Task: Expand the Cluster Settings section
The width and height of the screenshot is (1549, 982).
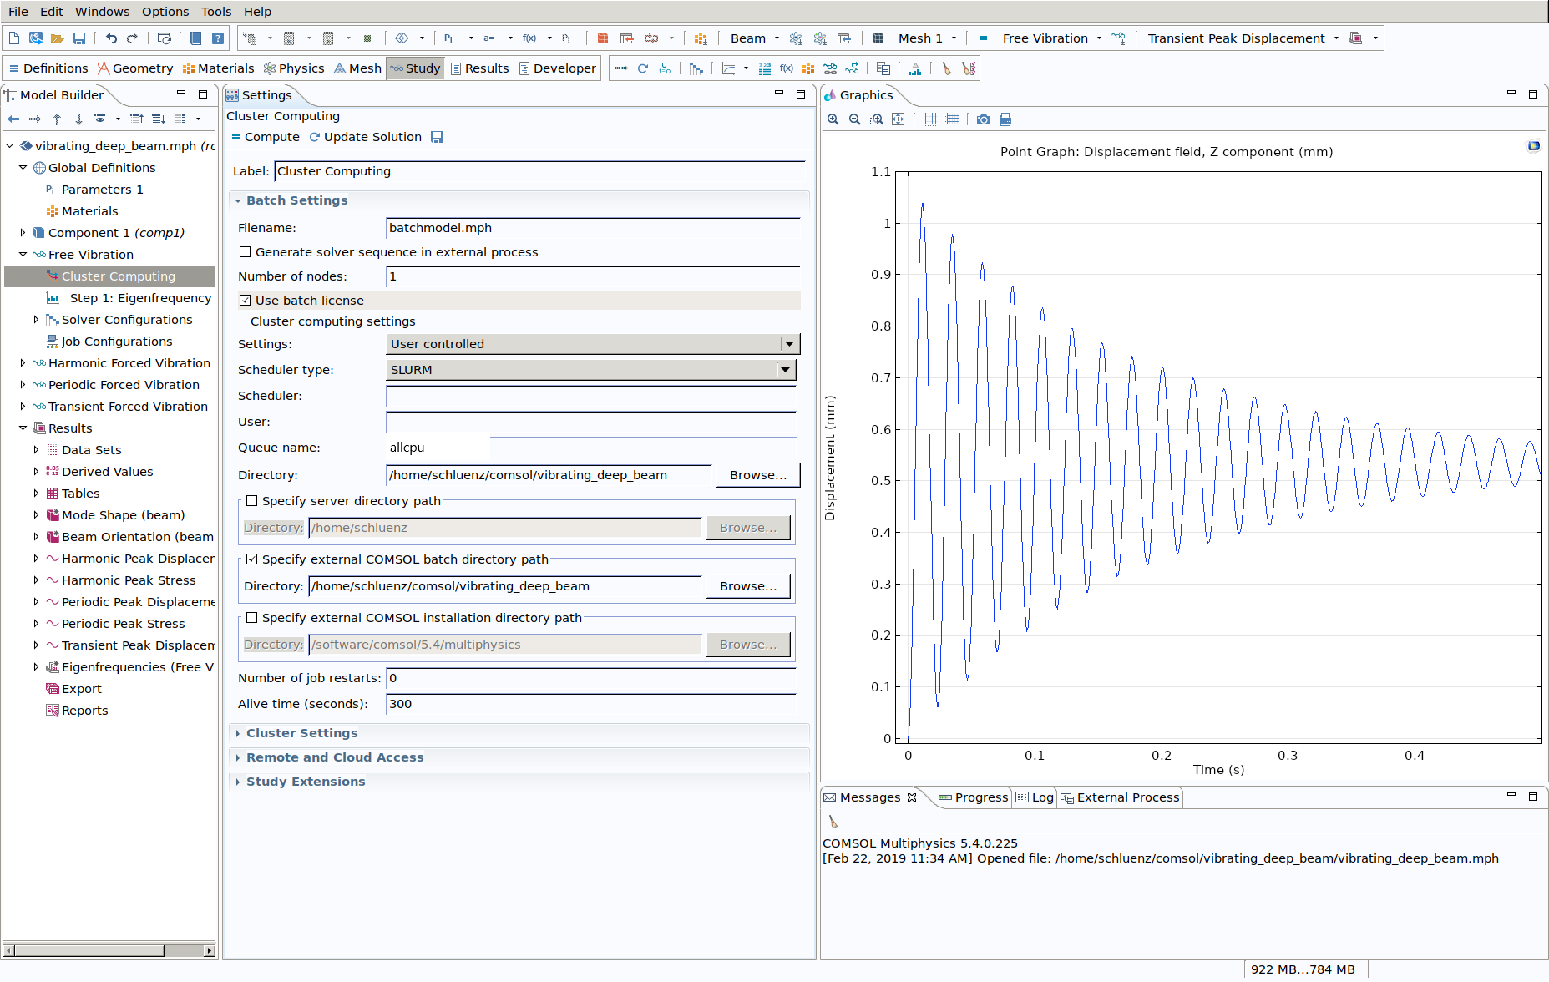Action: coord(301,733)
